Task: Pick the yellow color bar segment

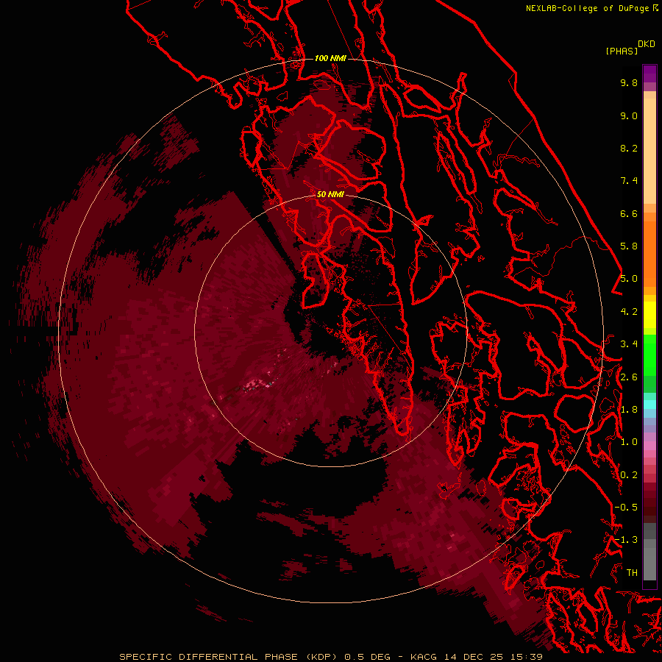Action: [x=649, y=315]
